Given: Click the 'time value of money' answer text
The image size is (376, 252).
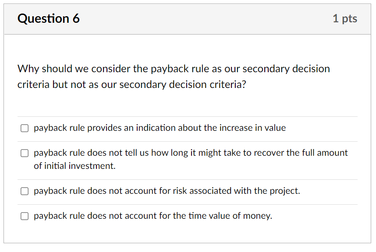Looking at the screenshot, I should pyautogui.click(x=153, y=216).
